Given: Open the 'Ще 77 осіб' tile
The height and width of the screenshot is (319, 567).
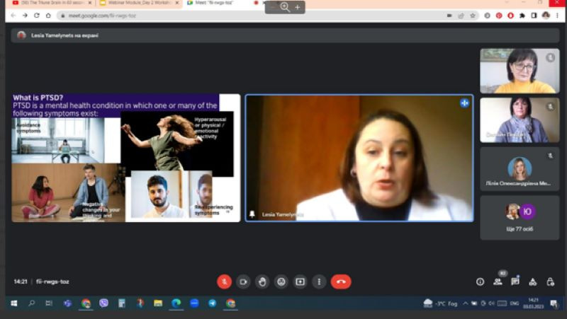Looking at the screenshot, I should [x=520, y=218].
